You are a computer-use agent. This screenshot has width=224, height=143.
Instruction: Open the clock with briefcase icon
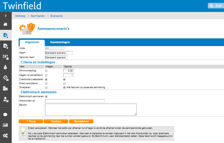[6, 78]
